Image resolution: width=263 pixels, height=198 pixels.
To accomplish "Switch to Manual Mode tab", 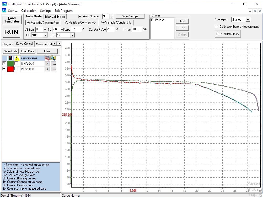I will click(55, 16).
